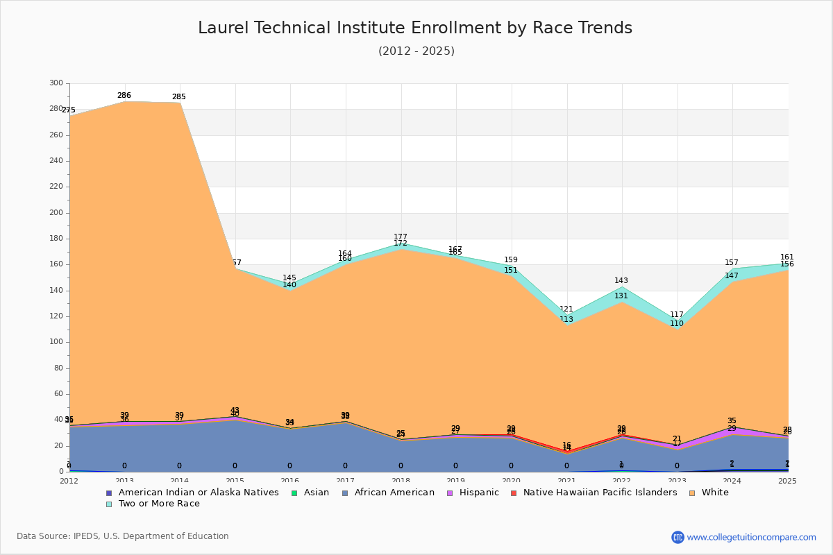Click the 285 data label for 2014
The width and height of the screenshot is (833, 555).
point(179,97)
